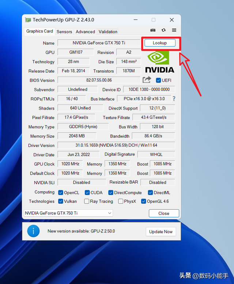This screenshot has width=234, height=284.
Task: Click the Lookup button
Action: click(x=160, y=43)
